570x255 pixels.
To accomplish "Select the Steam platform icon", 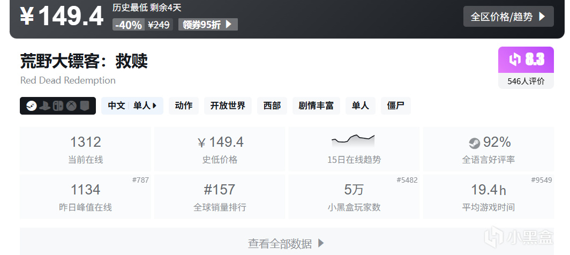I will coord(32,106).
